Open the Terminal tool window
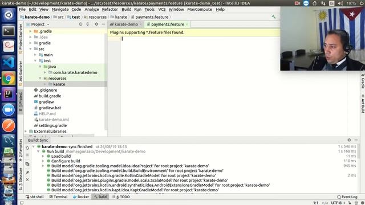This screenshot has height=205, width=365. tap(58, 197)
